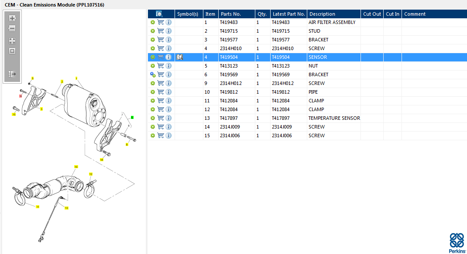Viewport: 467px width, 254px height.
Task: Show info for SCREW 2314J006
Action: pyautogui.click(x=168, y=135)
